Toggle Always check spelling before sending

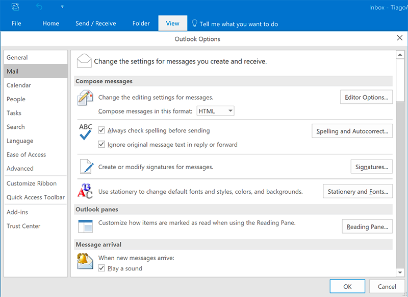[101, 131]
